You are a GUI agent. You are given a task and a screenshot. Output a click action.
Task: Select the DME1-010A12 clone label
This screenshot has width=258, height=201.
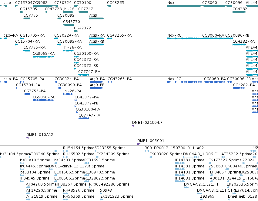[x=40, y=135]
